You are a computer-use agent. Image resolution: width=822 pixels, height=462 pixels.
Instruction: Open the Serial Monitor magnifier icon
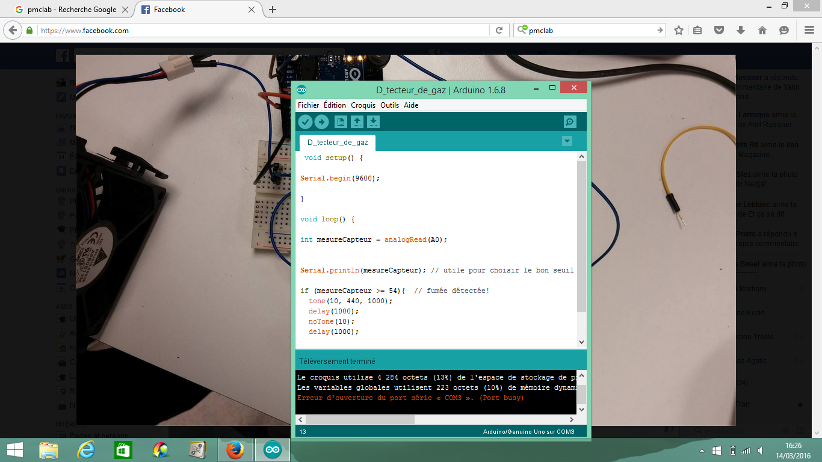tap(570, 122)
